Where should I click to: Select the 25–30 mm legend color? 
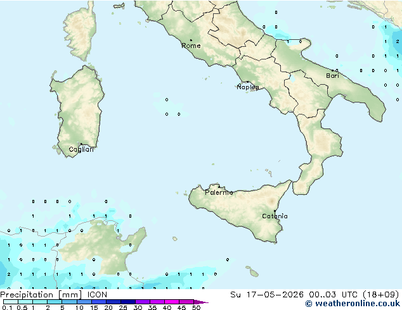pos(127,302)
